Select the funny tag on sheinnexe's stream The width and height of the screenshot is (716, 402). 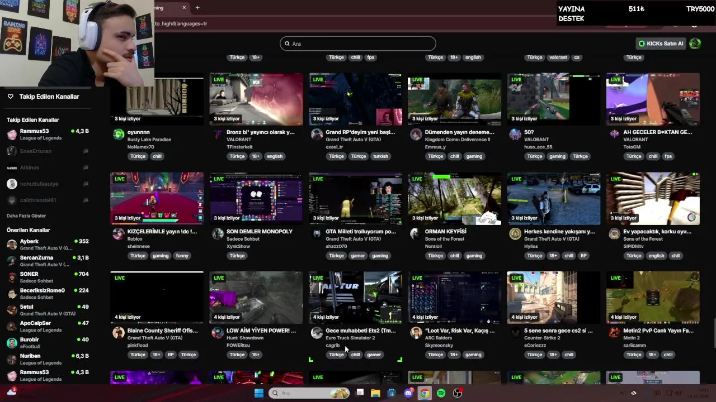coord(182,256)
